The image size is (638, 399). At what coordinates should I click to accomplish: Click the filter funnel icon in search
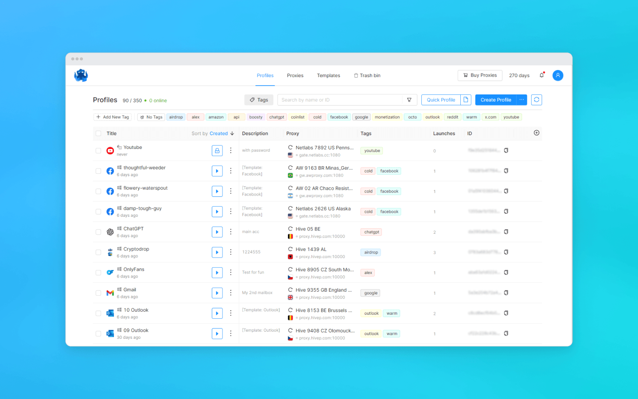click(x=409, y=100)
